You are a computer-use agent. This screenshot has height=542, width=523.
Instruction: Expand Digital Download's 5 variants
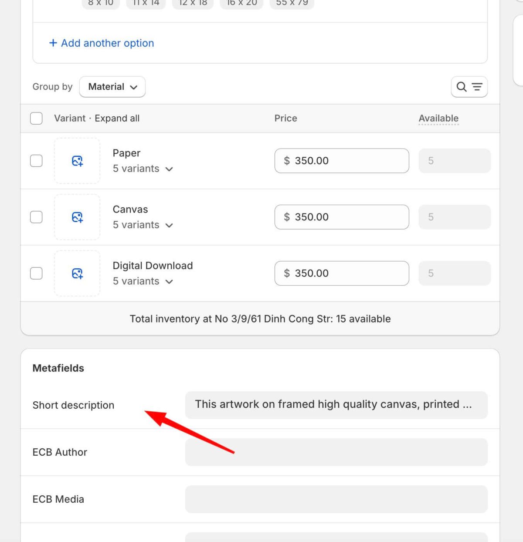tap(143, 281)
